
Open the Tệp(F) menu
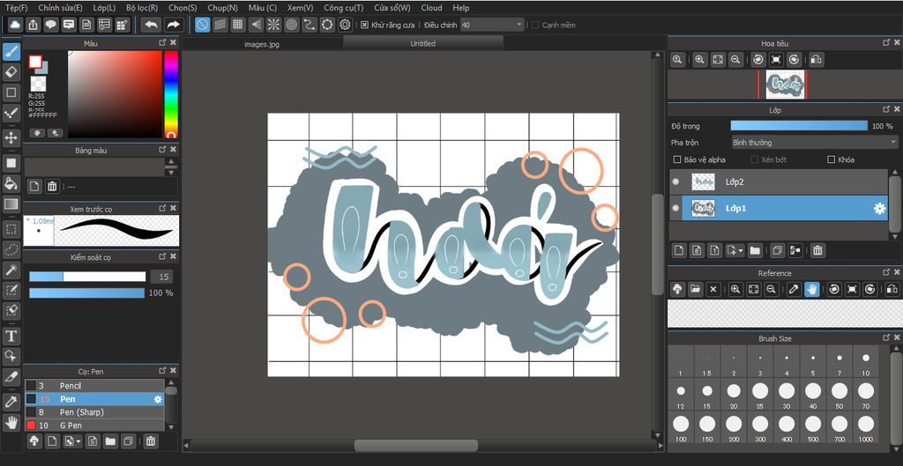pos(16,7)
